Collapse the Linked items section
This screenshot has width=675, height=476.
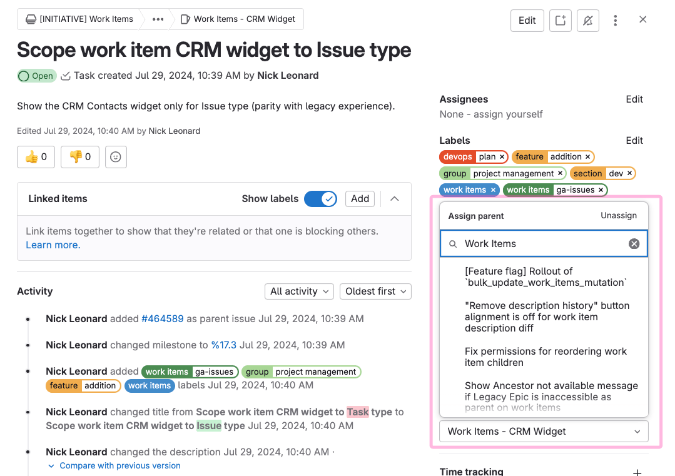pyautogui.click(x=394, y=198)
